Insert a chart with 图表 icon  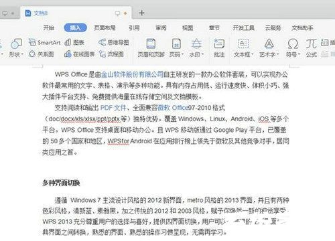74,42
